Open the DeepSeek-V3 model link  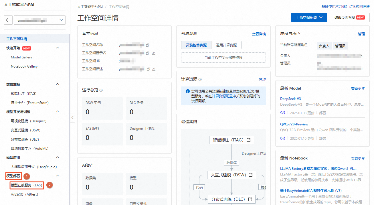[290, 99]
